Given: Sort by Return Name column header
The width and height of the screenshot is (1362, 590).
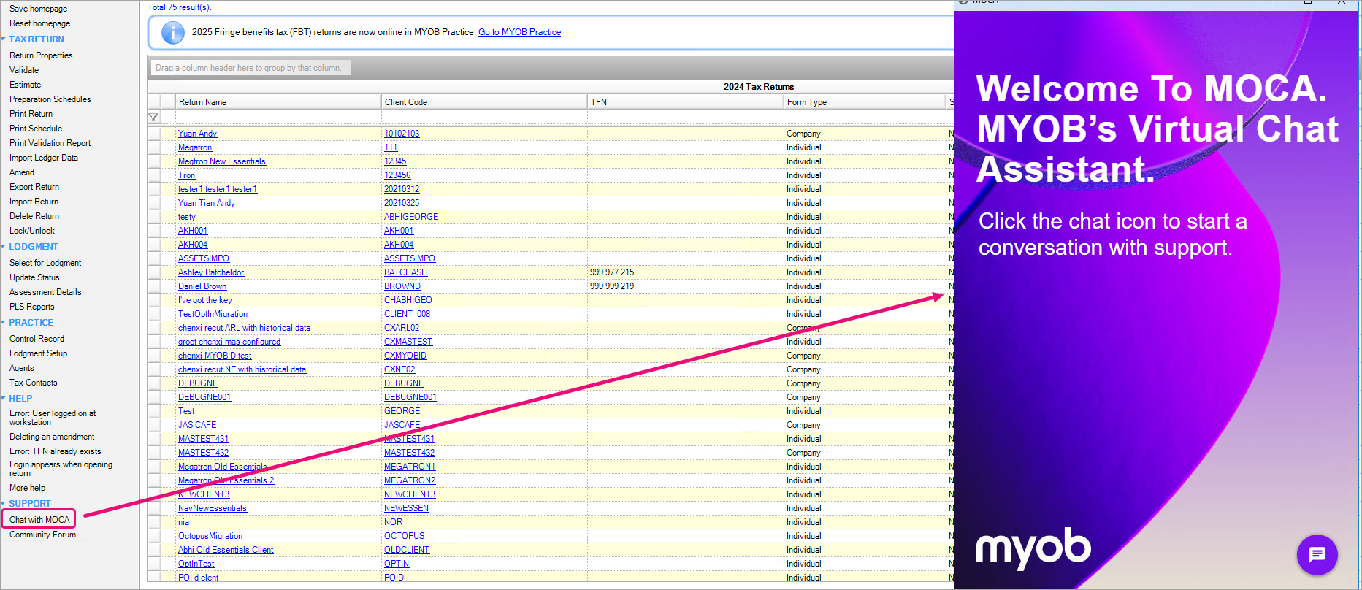Looking at the screenshot, I should [x=278, y=102].
